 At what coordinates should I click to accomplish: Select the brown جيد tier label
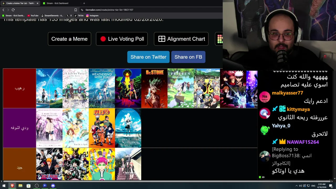click(19, 164)
